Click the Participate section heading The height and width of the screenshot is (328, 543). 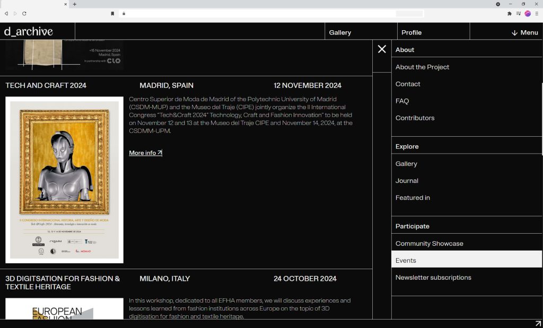pos(413,226)
